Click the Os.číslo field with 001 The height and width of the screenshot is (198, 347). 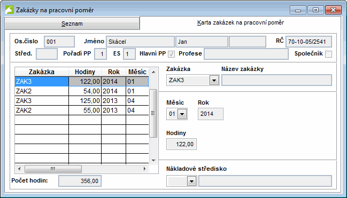click(x=59, y=42)
